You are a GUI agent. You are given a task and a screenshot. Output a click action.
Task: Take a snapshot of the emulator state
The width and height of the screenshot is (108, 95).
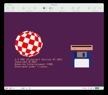24,8
